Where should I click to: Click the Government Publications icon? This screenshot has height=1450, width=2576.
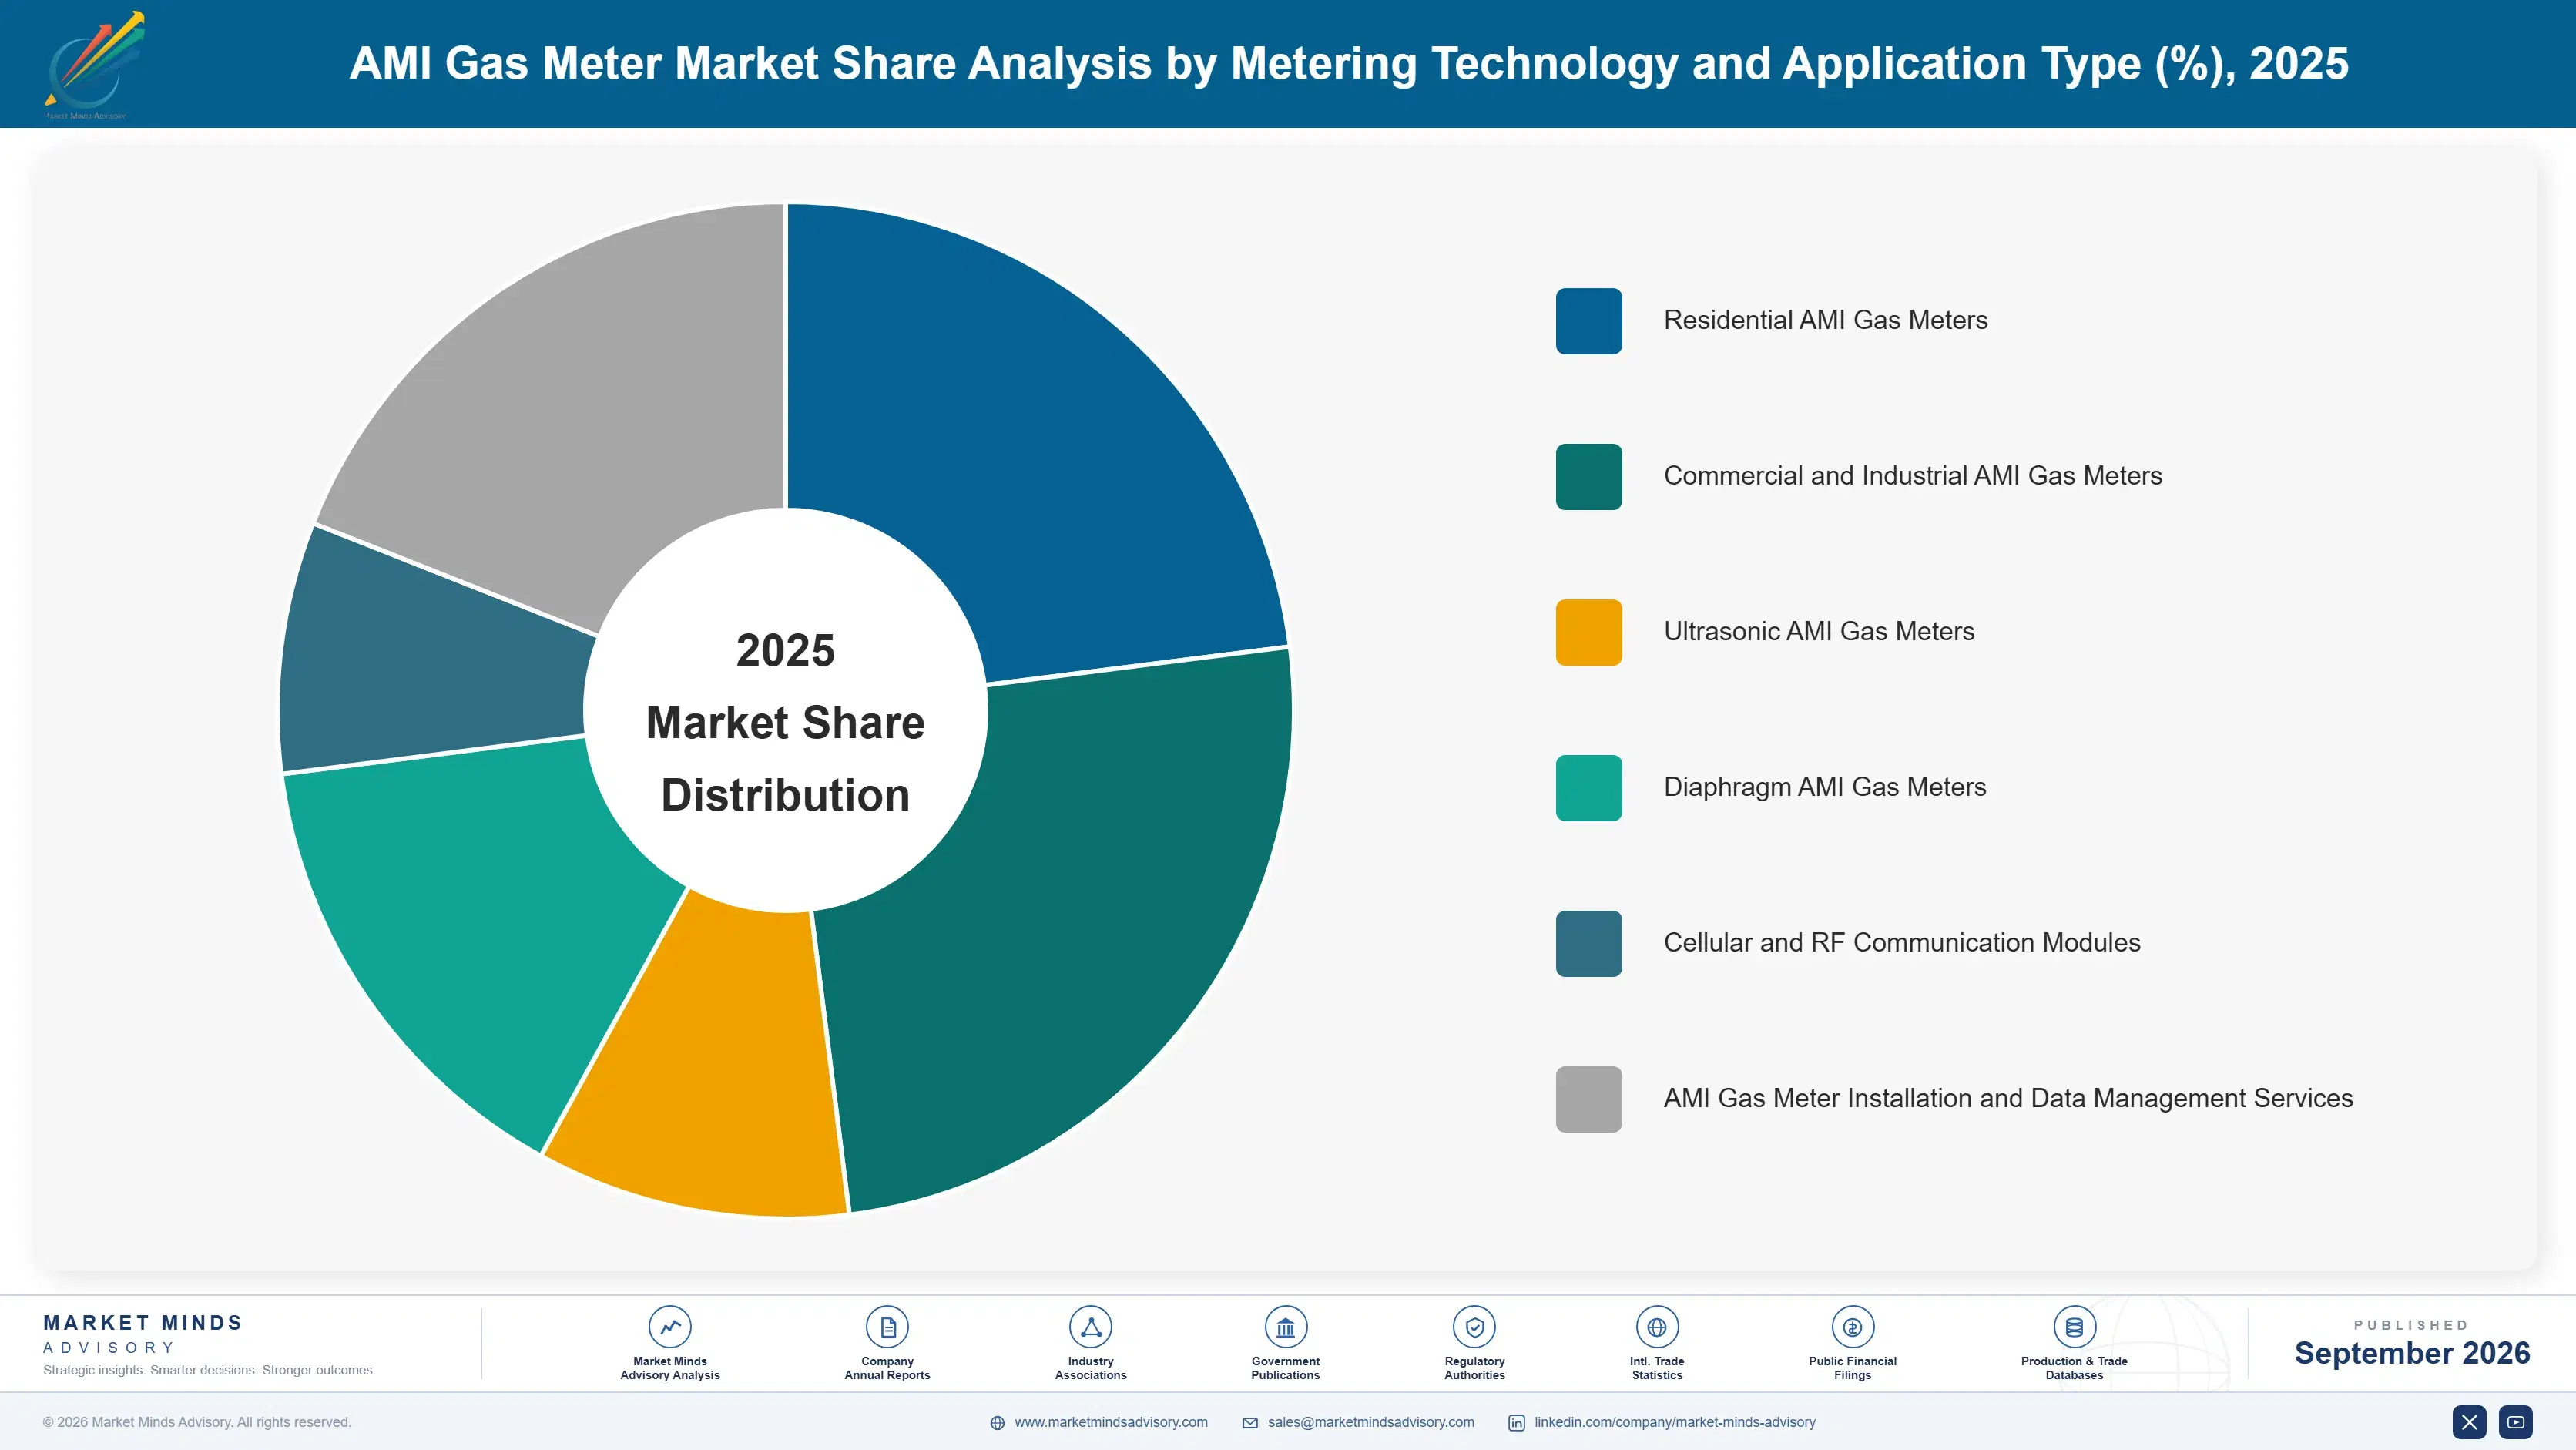tap(1285, 1327)
